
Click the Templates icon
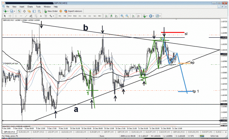[x=157, y=16]
